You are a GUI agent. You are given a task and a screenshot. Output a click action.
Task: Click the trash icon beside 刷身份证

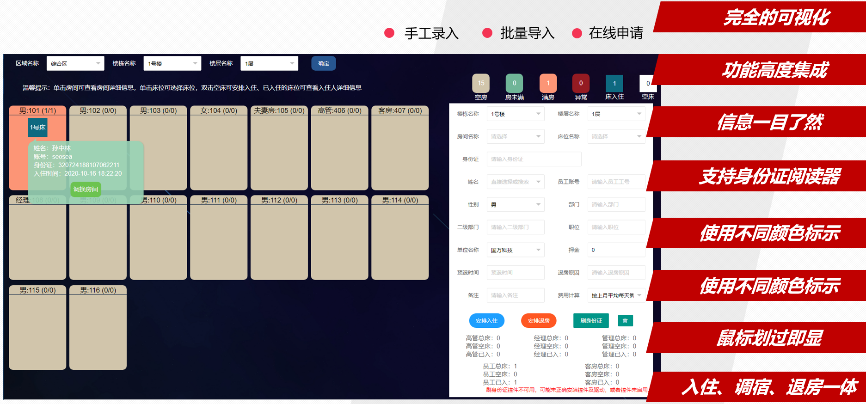625,321
